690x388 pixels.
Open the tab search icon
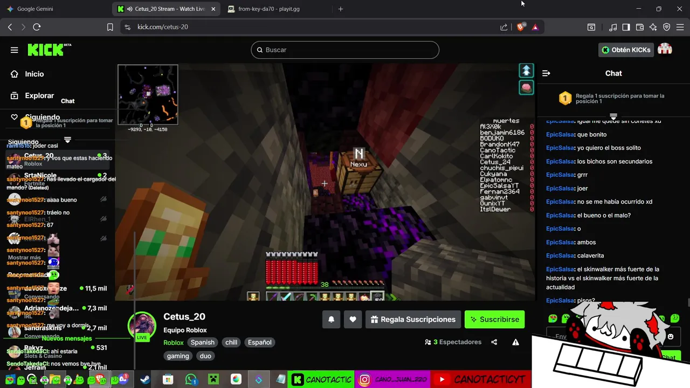coord(591,27)
